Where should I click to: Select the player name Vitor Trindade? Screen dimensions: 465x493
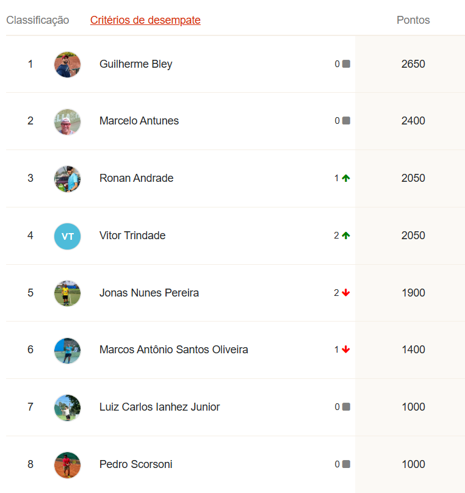click(132, 236)
